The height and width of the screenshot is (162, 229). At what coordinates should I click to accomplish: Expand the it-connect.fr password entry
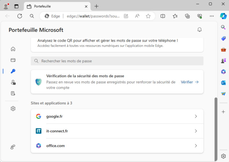click(117, 131)
